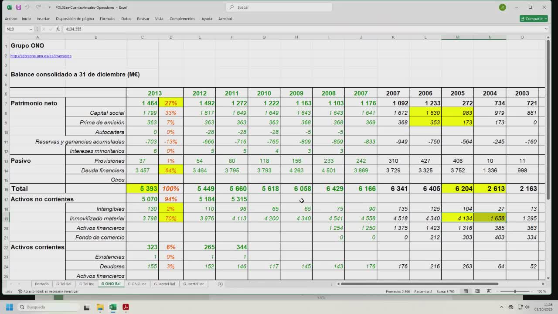
Task: Open the Ayuda ribbon tab
Action: tap(207, 19)
